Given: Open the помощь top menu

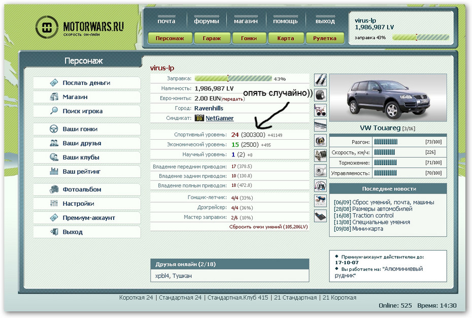Looking at the screenshot, I should pos(285,21).
